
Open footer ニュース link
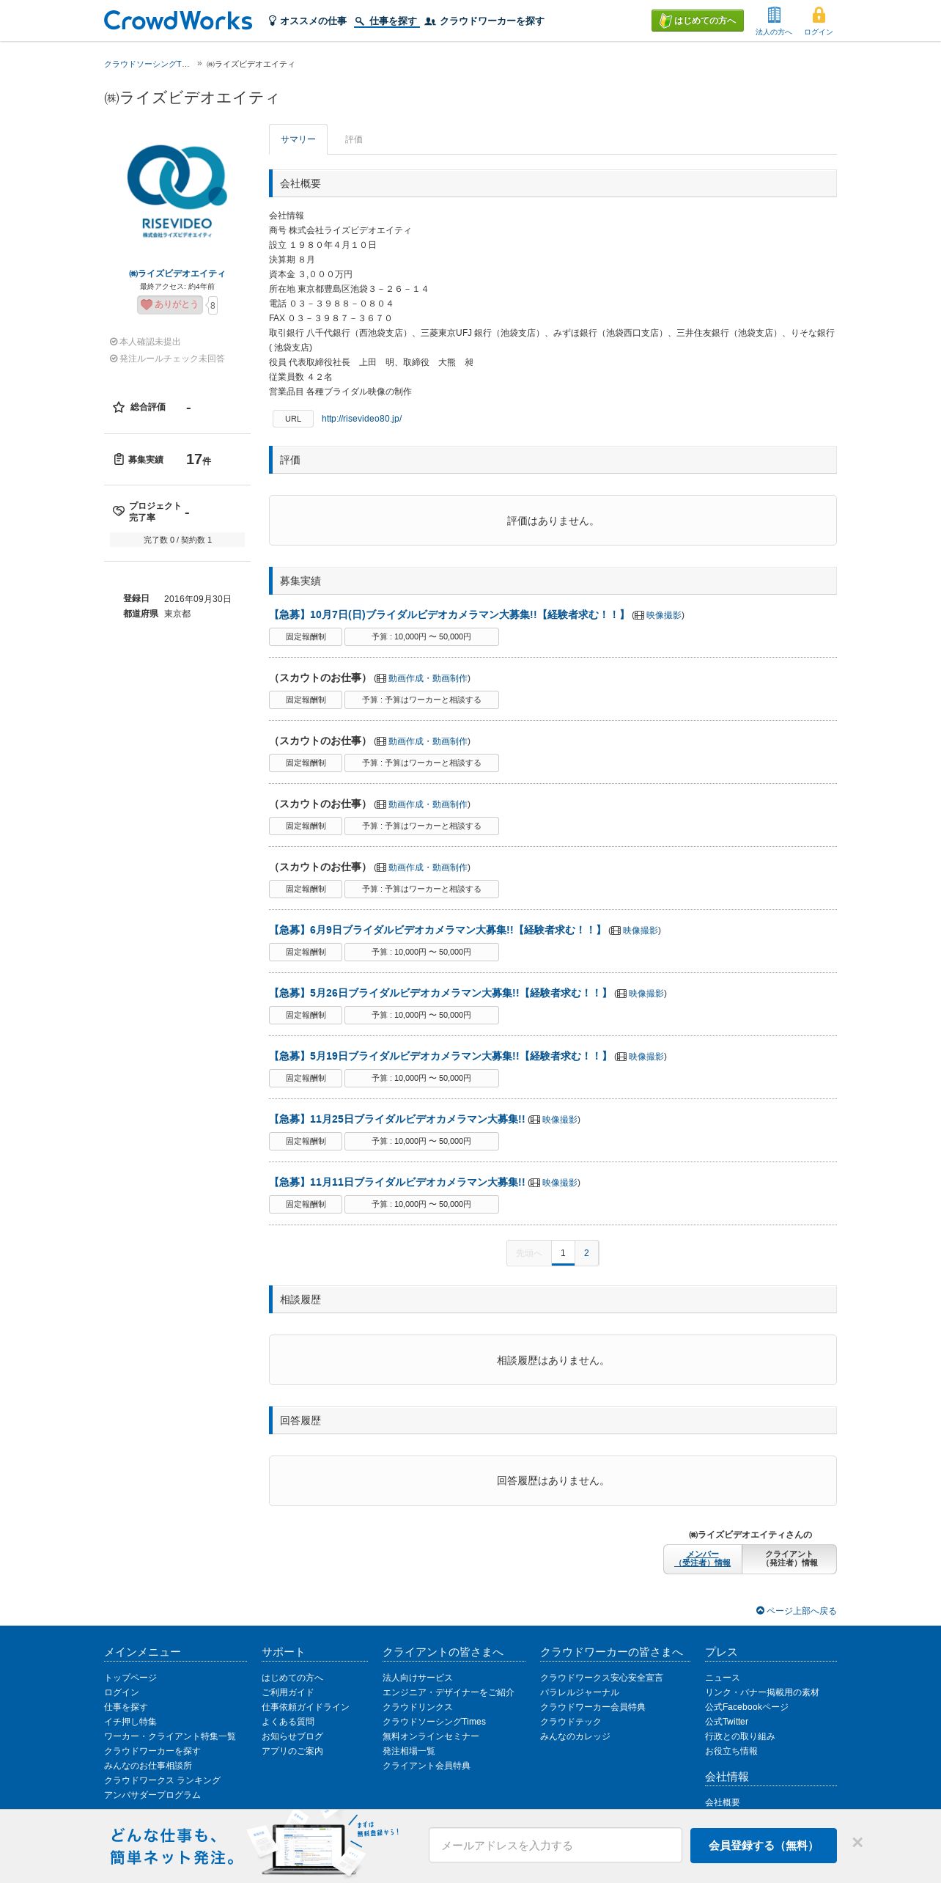point(723,1678)
